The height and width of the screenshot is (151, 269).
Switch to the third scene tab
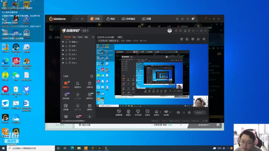[80, 37]
